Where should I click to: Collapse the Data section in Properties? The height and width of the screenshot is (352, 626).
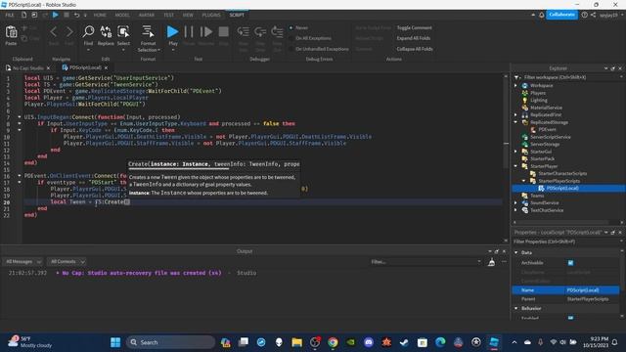(x=516, y=252)
